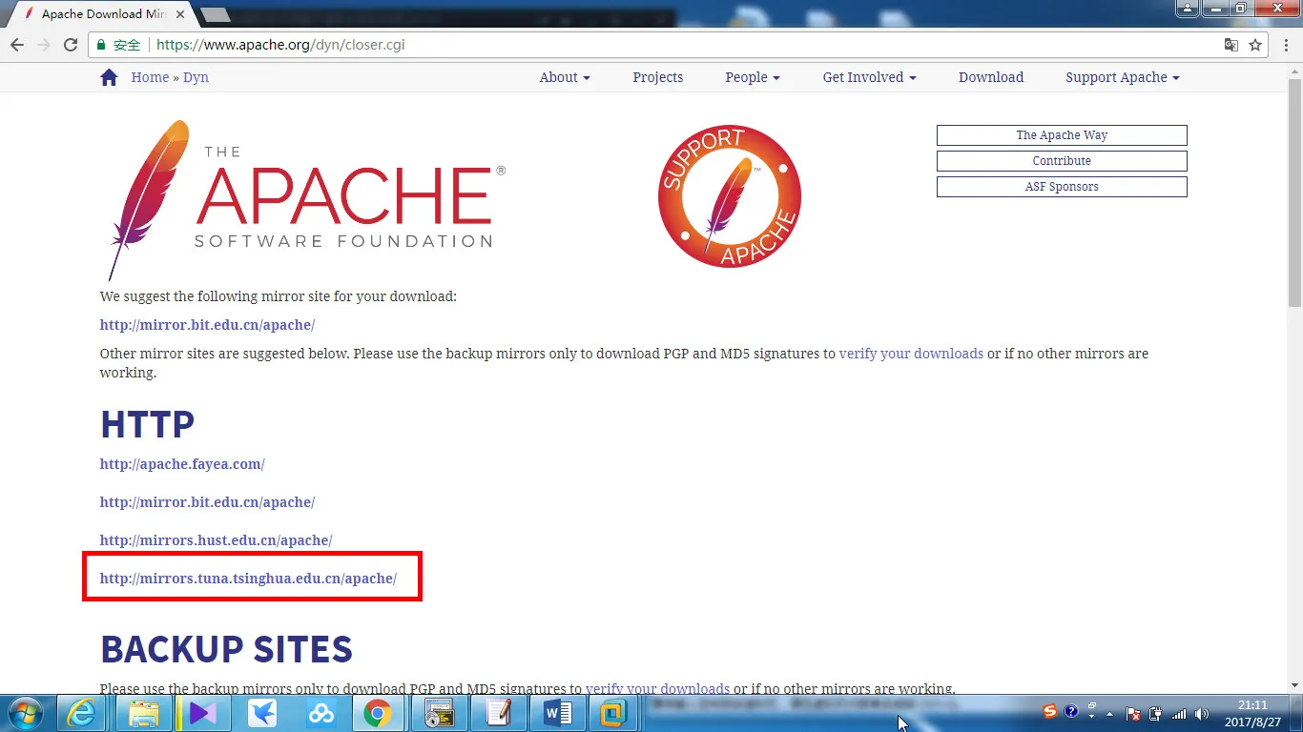Open the suggested mirror.bit.edu.cn link
The width and height of the screenshot is (1303, 732).
click(x=207, y=325)
